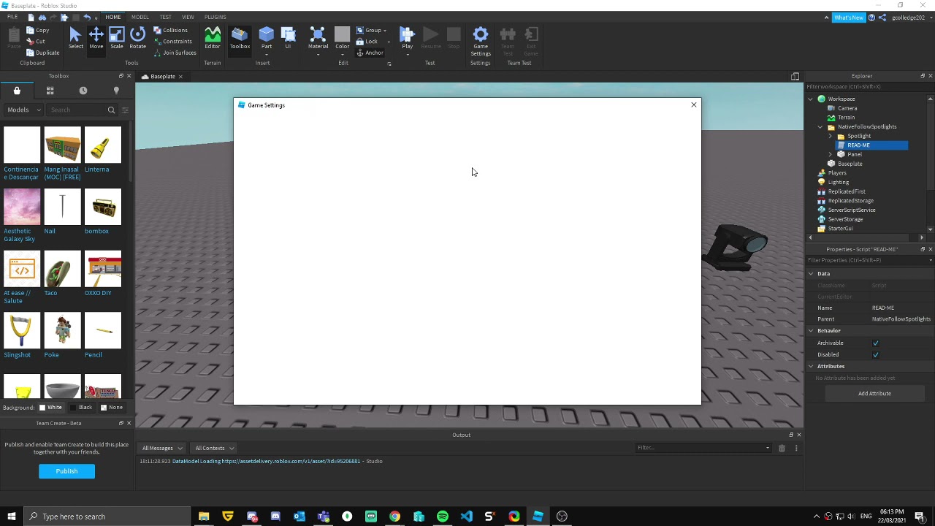Expand the Panel model node

(x=830, y=155)
